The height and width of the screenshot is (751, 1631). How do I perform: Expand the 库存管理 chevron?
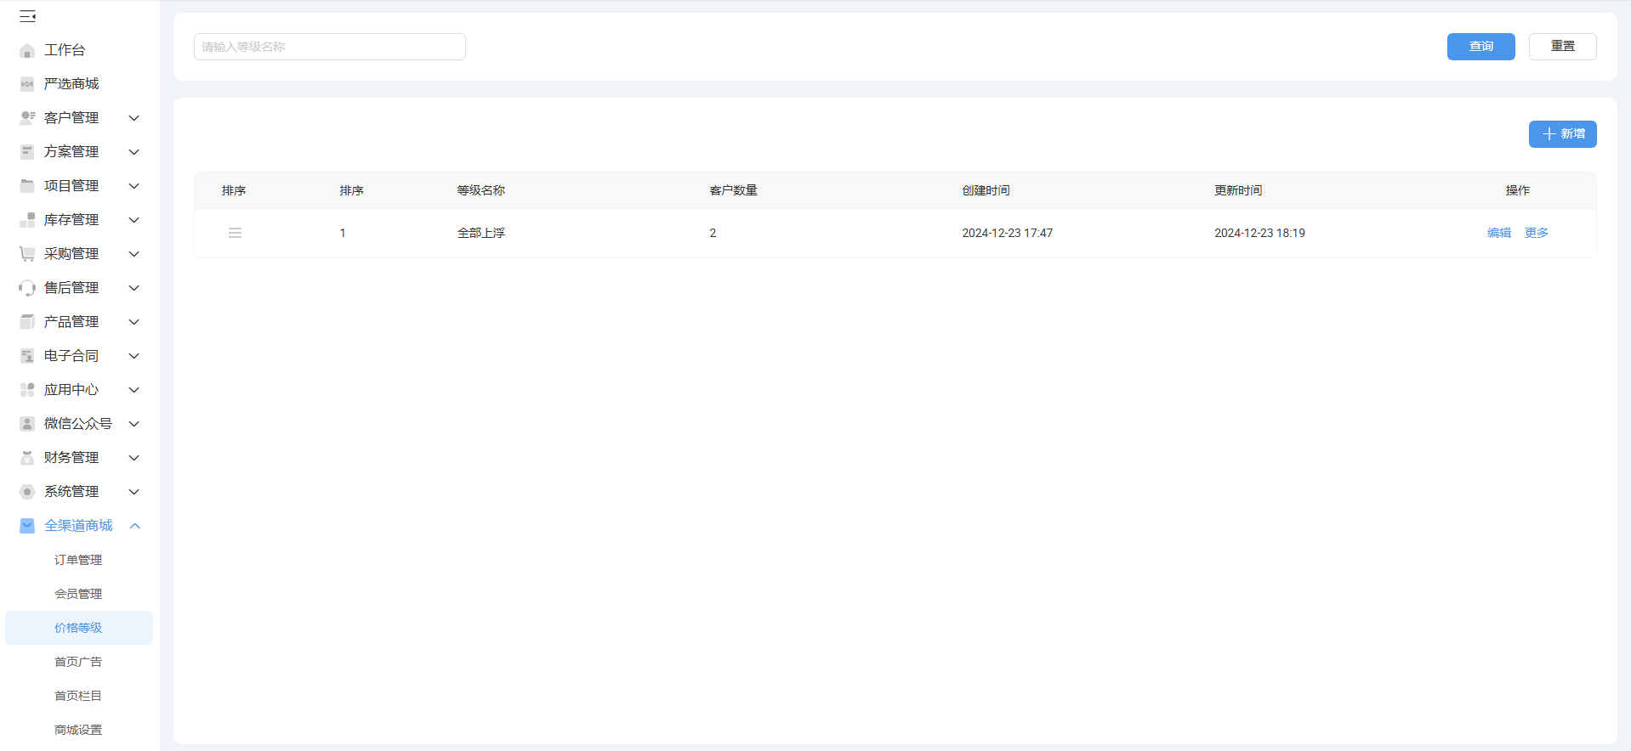[134, 220]
